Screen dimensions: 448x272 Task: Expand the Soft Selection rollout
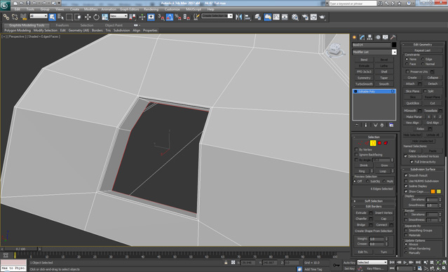[374, 201]
